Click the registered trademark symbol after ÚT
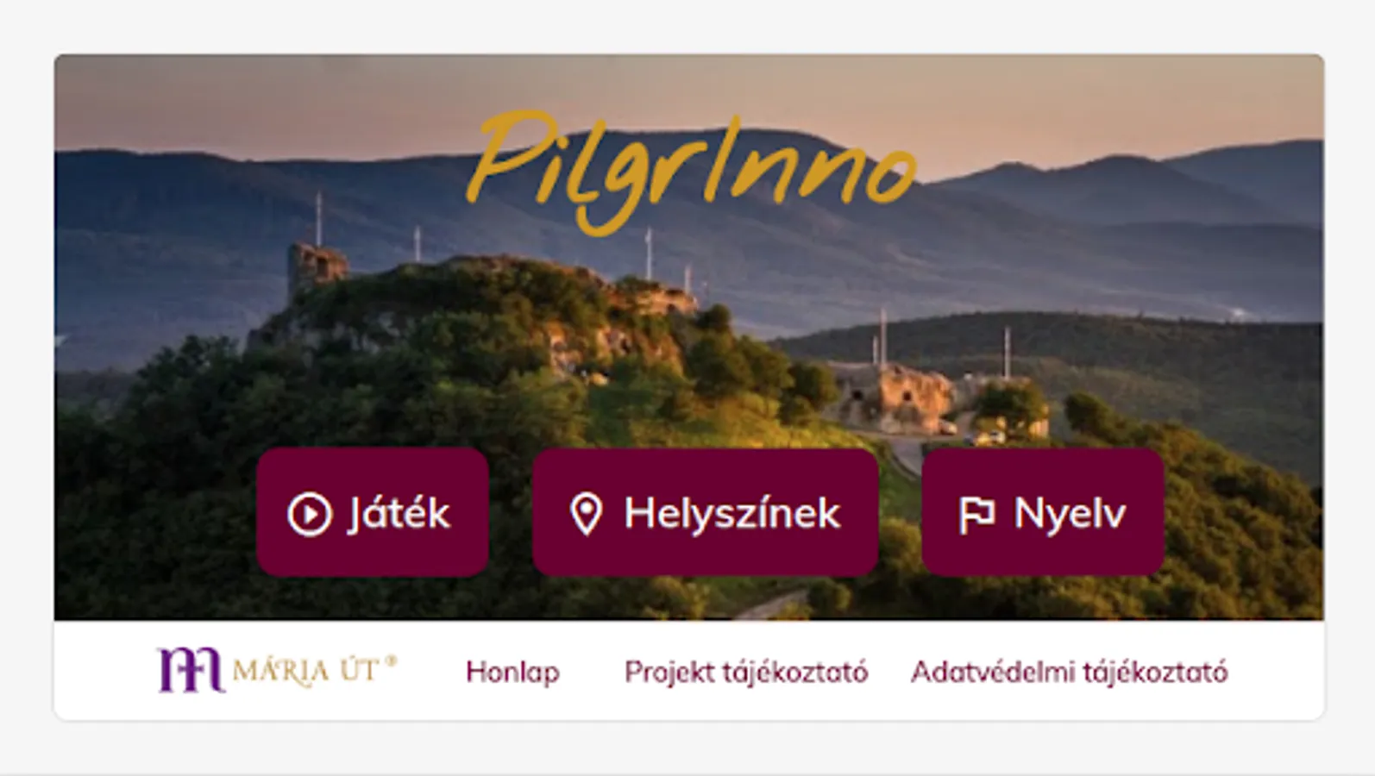Screen dimensions: 1375x776 391,661
